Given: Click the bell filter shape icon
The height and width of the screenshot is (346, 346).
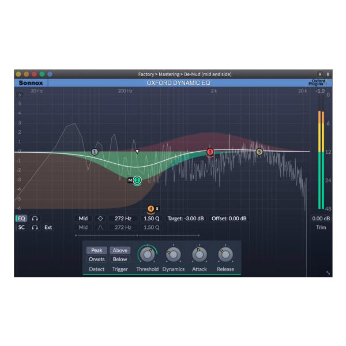Looking at the screenshot, I should [100, 219].
